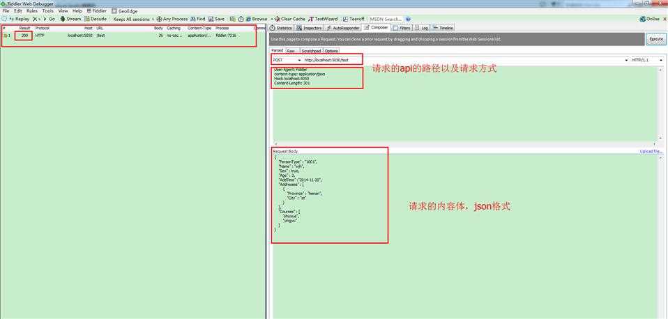Screen dimensions: 668x319
Task: Open the URL history dropdown arrow
Action: tap(626, 61)
